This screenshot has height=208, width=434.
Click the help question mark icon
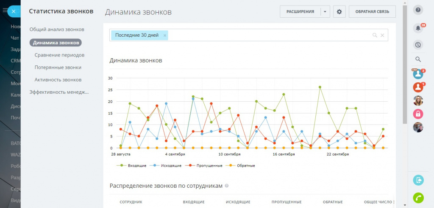(418, 10)
